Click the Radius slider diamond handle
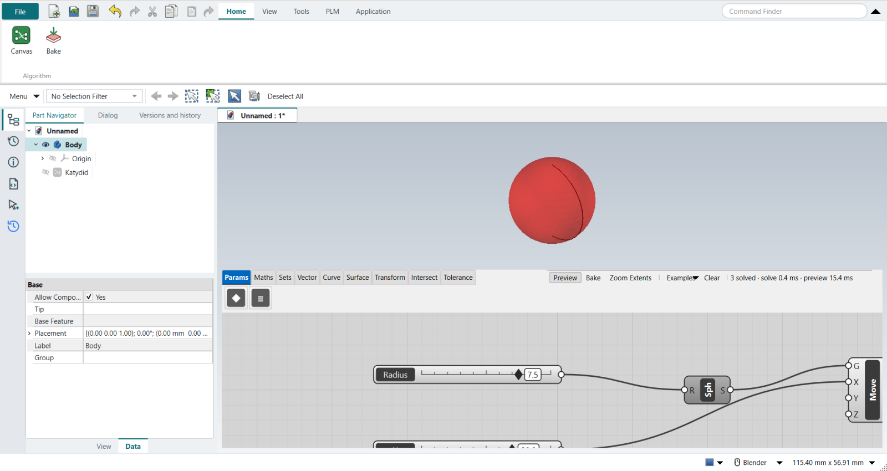The image size is (887, 471). (x=518, y=375)
